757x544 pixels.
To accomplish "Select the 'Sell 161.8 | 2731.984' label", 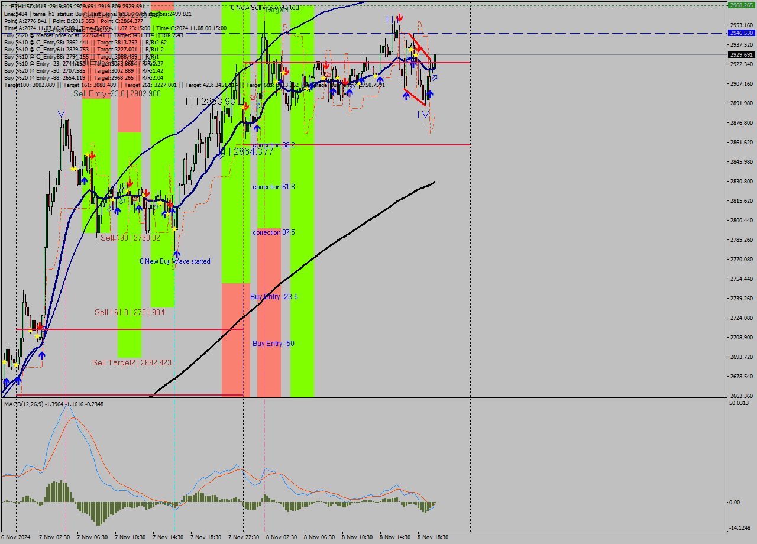I will coord(130,312).
